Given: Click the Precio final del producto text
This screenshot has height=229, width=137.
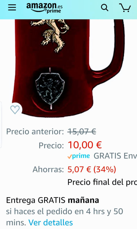Looking at the screenshot, I should click(x=102, y=182).
